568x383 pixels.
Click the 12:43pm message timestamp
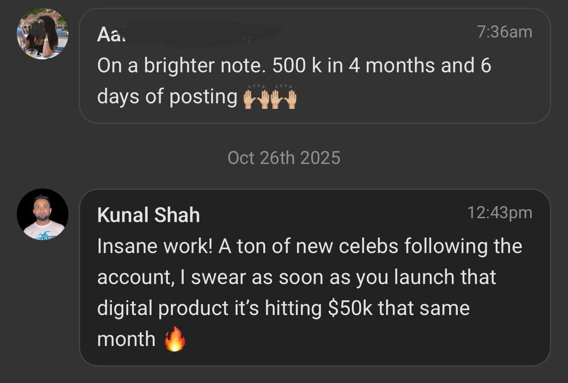click(x=500, y=213)
